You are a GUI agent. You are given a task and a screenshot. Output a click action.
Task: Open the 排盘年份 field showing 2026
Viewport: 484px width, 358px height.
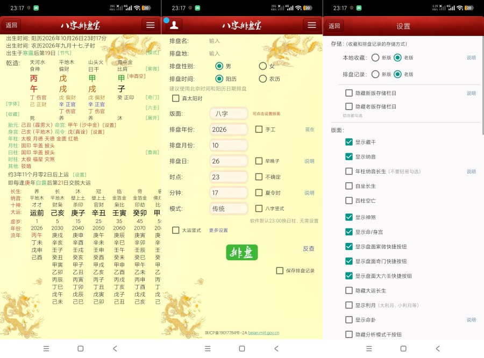(x=229, y=130)
